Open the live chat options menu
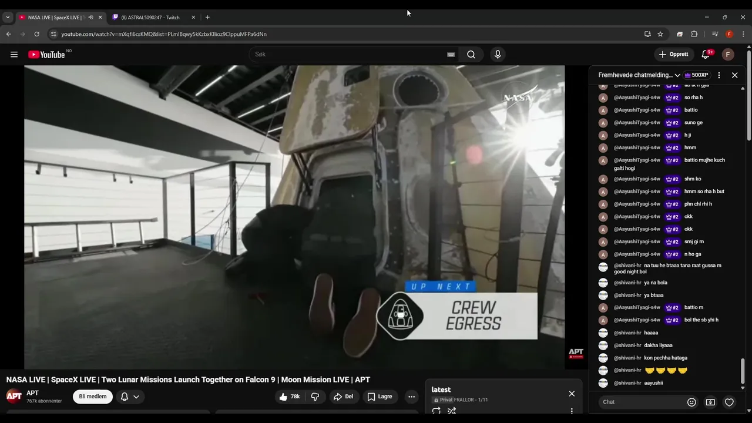The width and height of the screenshot is (752, 423). 719,75
